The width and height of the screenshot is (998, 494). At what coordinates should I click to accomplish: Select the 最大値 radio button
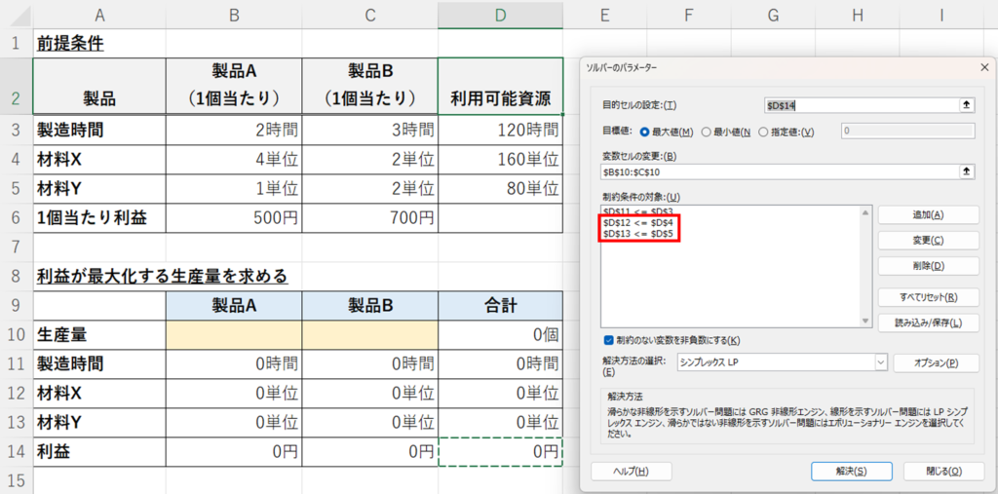[644, 131]
